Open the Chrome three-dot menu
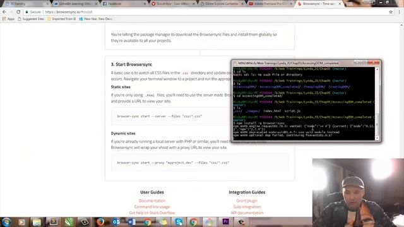The width and height of the screenshot is (404, 227). point(400,12)
